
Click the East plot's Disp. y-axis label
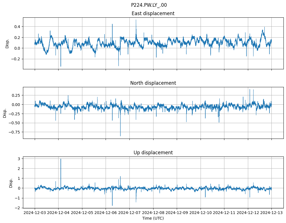[x=8, y=43]
